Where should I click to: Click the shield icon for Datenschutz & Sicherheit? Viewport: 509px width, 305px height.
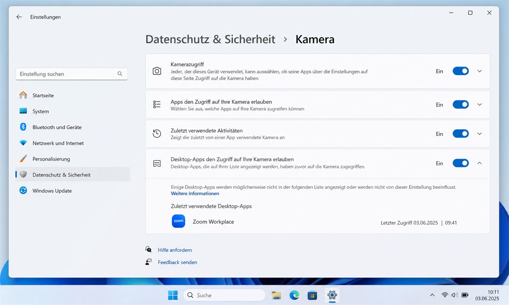(23, 175)
